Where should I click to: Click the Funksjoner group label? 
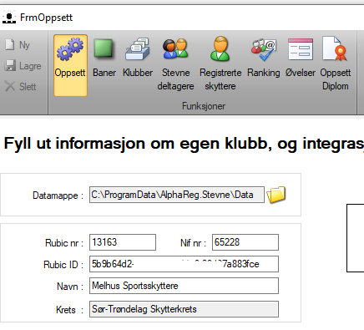point(204,106)
